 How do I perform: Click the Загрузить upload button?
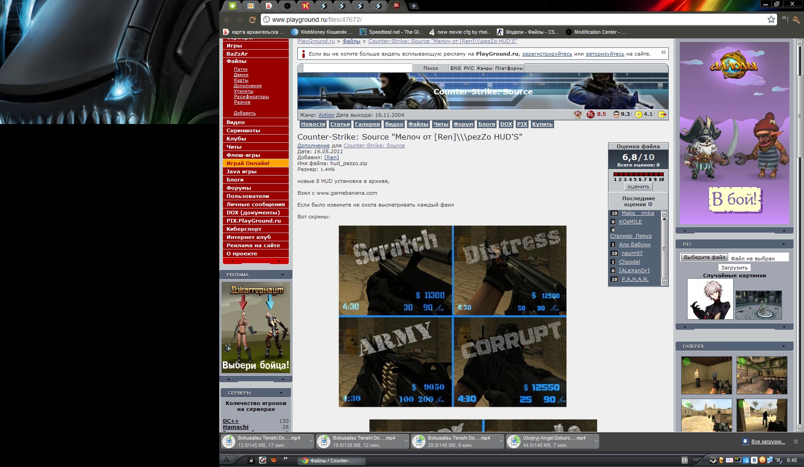pos(734,268)
